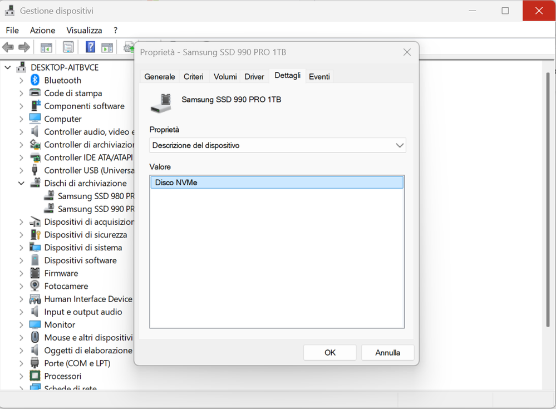Expand the Bluetooth category chevron

21,81
